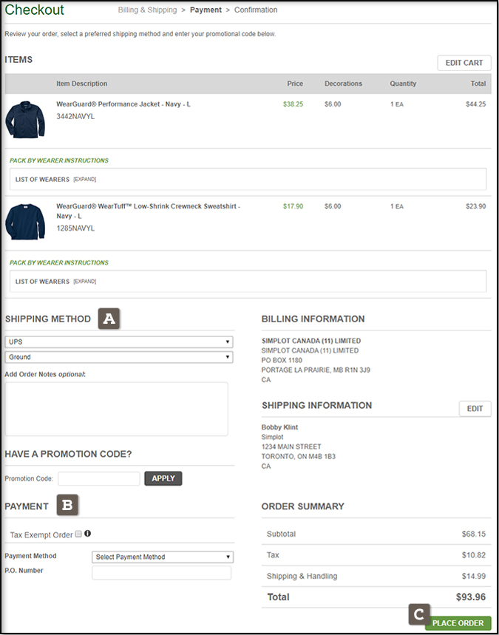This screenshot has width=499, height=635.
Task: Click the annotation marker C
Action: (418, 614)
